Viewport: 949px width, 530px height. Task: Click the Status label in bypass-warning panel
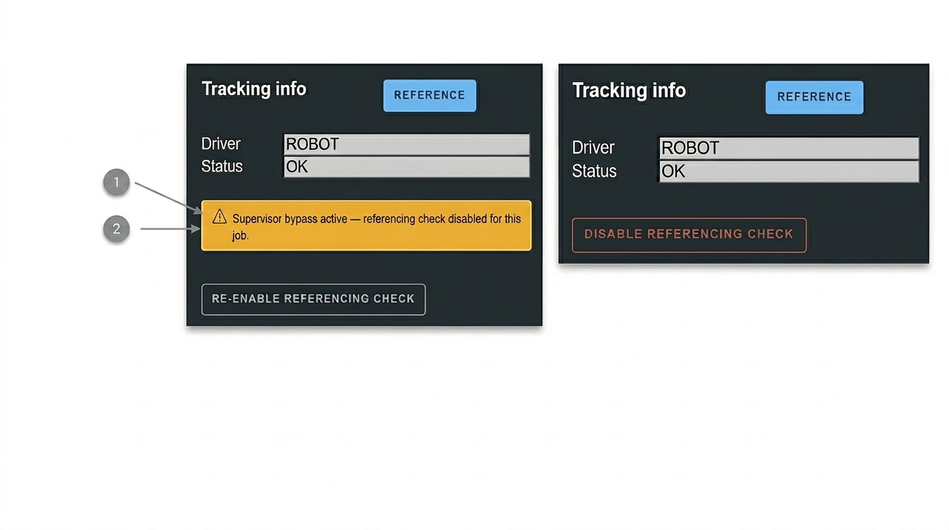pyautogui.click(x=222, y=166)
